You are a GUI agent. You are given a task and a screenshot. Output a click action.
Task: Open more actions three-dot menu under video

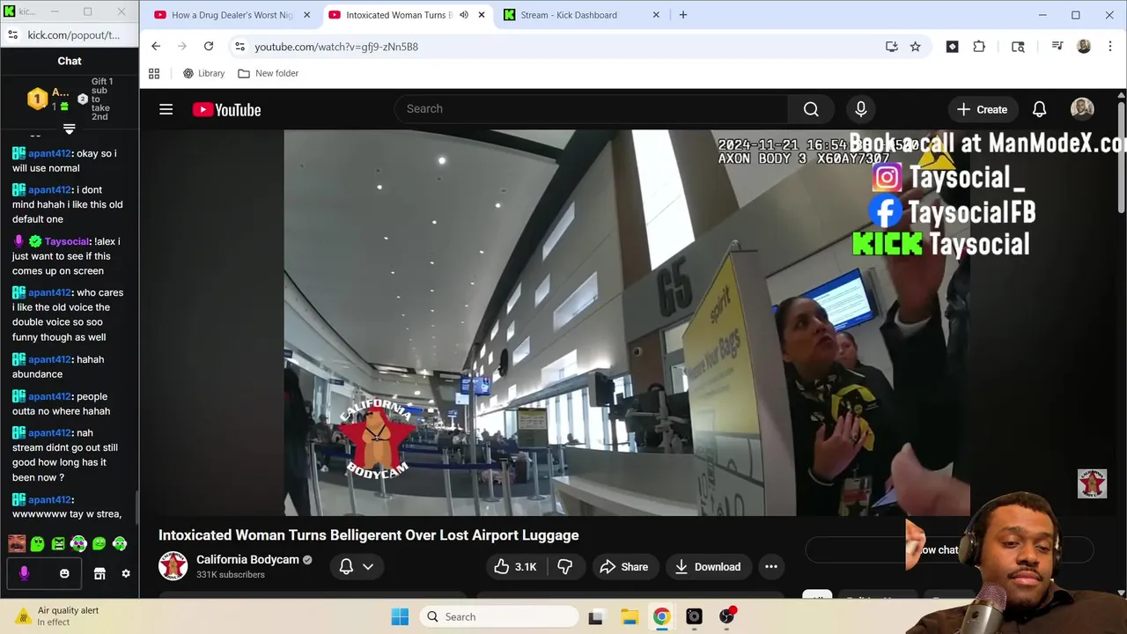pos(771,567)
